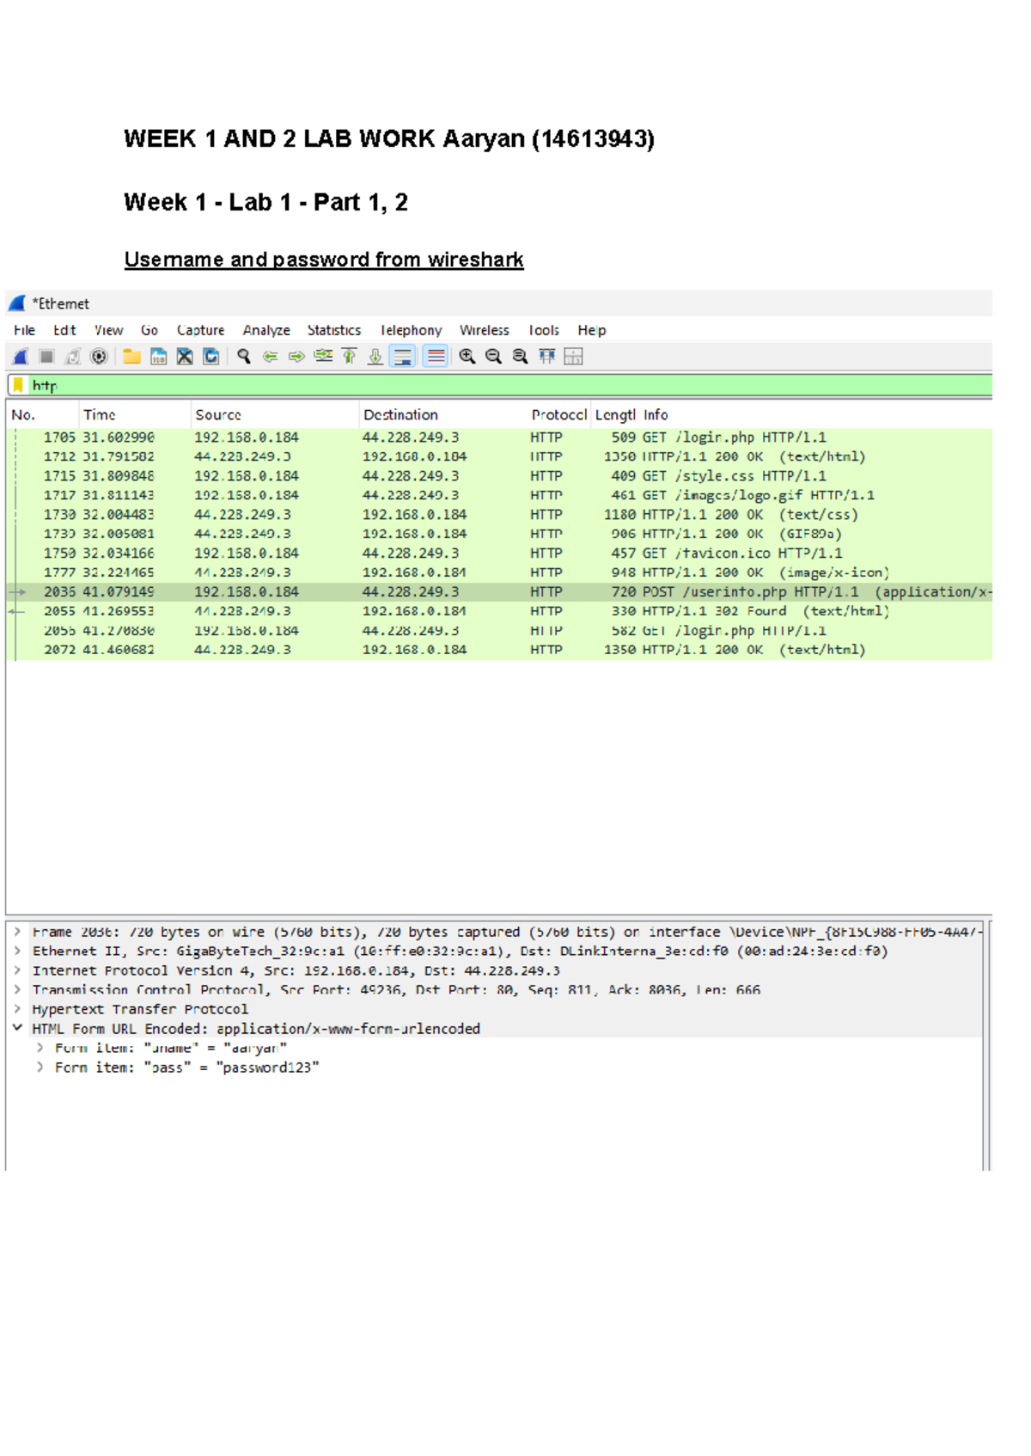Image resolution: width=1031 pixels, height=1456 pixels.
Task: Sort by Protocol column header
Action: tap(558, 415)
